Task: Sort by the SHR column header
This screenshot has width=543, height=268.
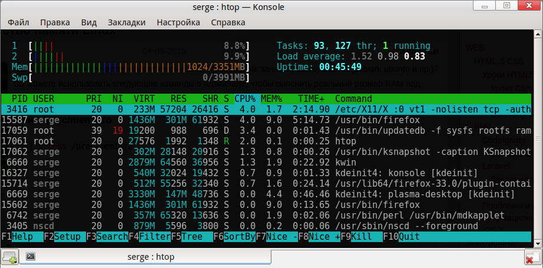Action: click(211, 99)
